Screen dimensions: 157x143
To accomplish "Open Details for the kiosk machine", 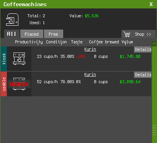I will click(143, 49).
